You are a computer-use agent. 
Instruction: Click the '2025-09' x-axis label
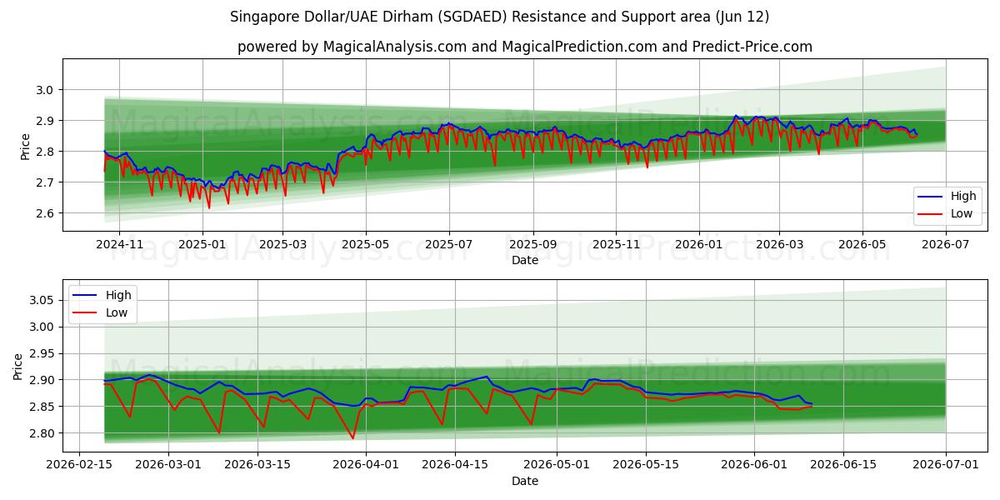533,245
